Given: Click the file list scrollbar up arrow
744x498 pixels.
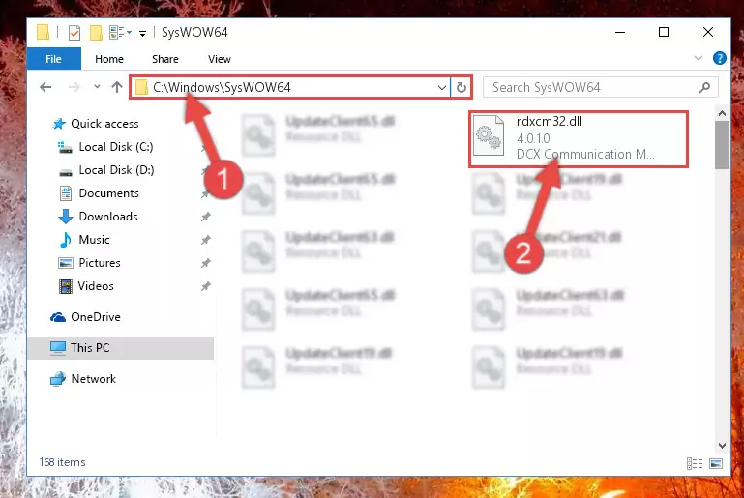Looking at the screenshot, I should pos(722,113).
